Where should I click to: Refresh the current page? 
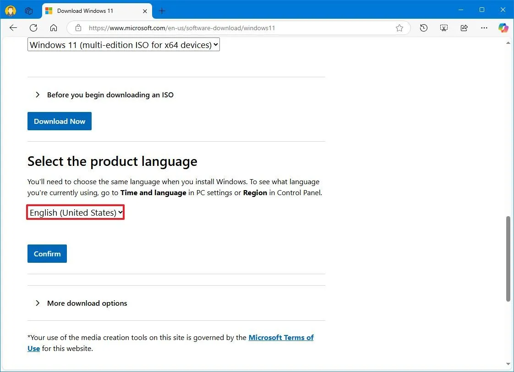33,28
